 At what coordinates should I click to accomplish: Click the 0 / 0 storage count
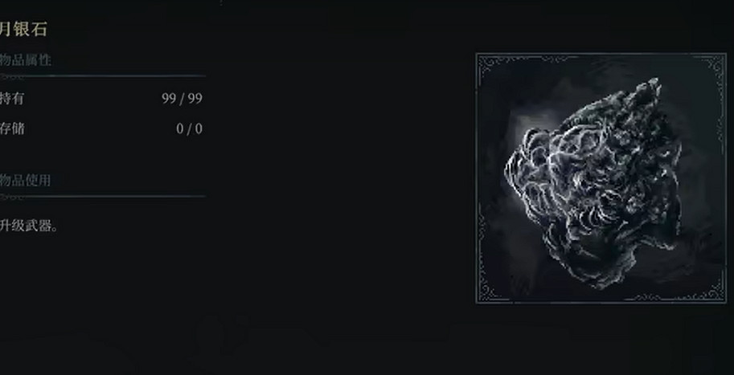[190, 129]
